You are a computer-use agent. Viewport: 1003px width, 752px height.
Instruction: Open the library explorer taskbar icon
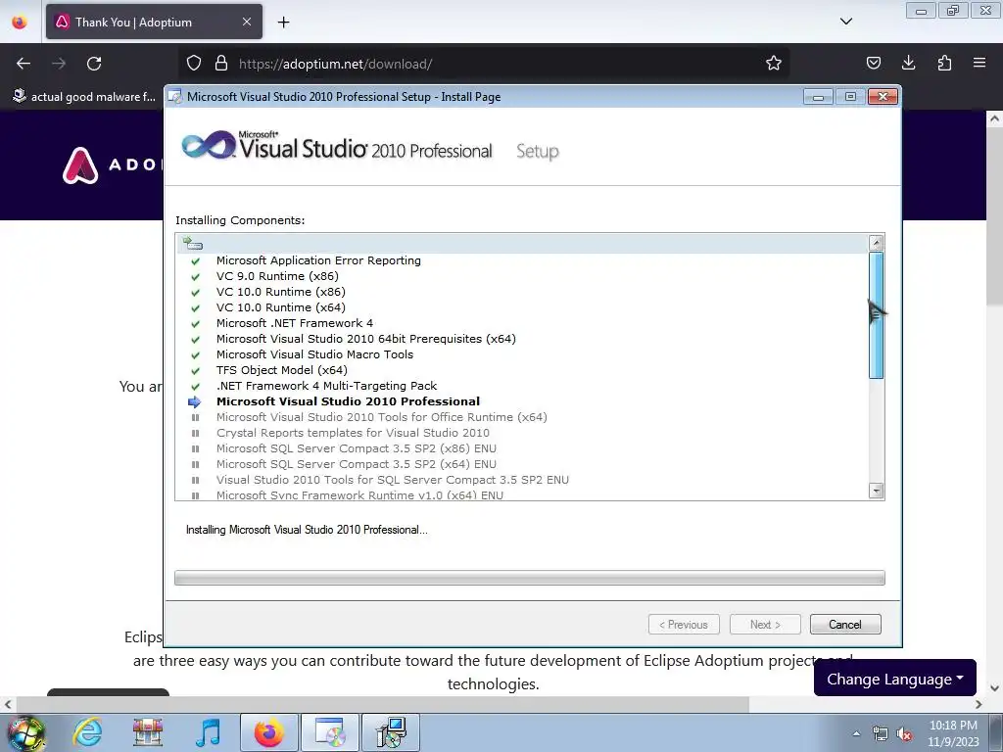(148, 732)
